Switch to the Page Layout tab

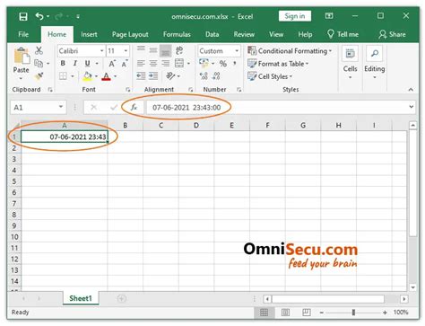(130, 34)
